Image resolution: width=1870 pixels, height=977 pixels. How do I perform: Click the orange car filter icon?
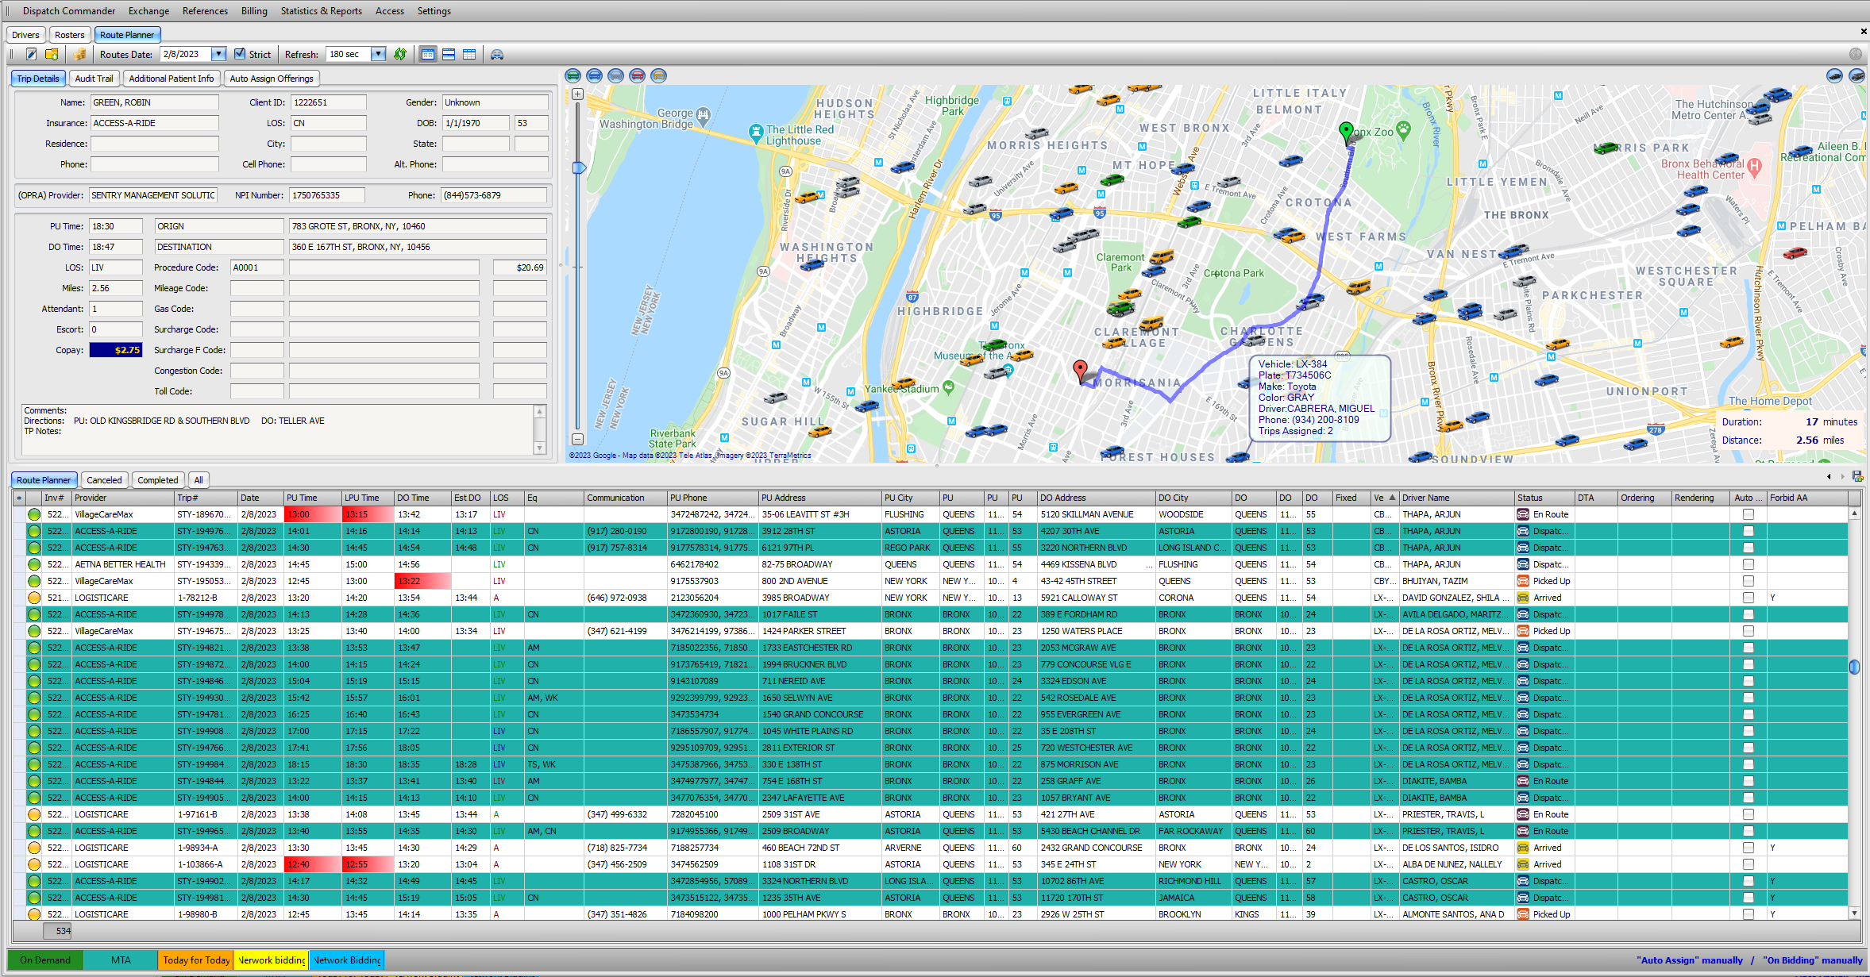[658, 75]
